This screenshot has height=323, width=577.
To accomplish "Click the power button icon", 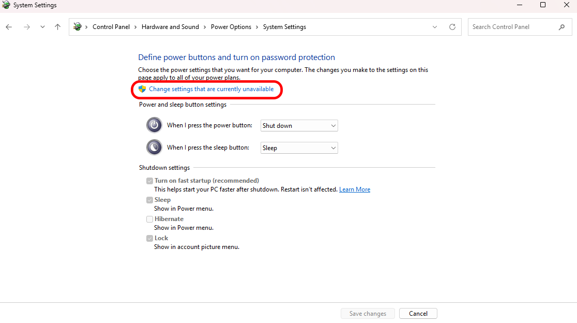I will coord(154,125).
